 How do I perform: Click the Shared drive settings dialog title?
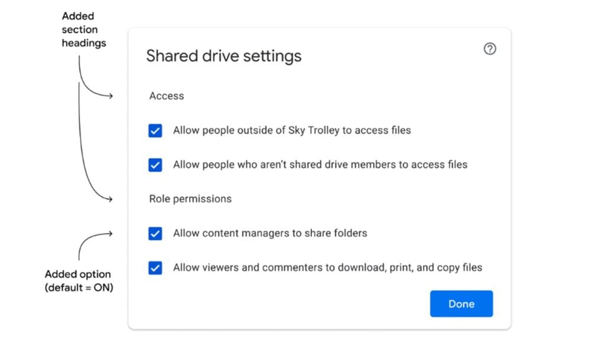click(223, 55)
